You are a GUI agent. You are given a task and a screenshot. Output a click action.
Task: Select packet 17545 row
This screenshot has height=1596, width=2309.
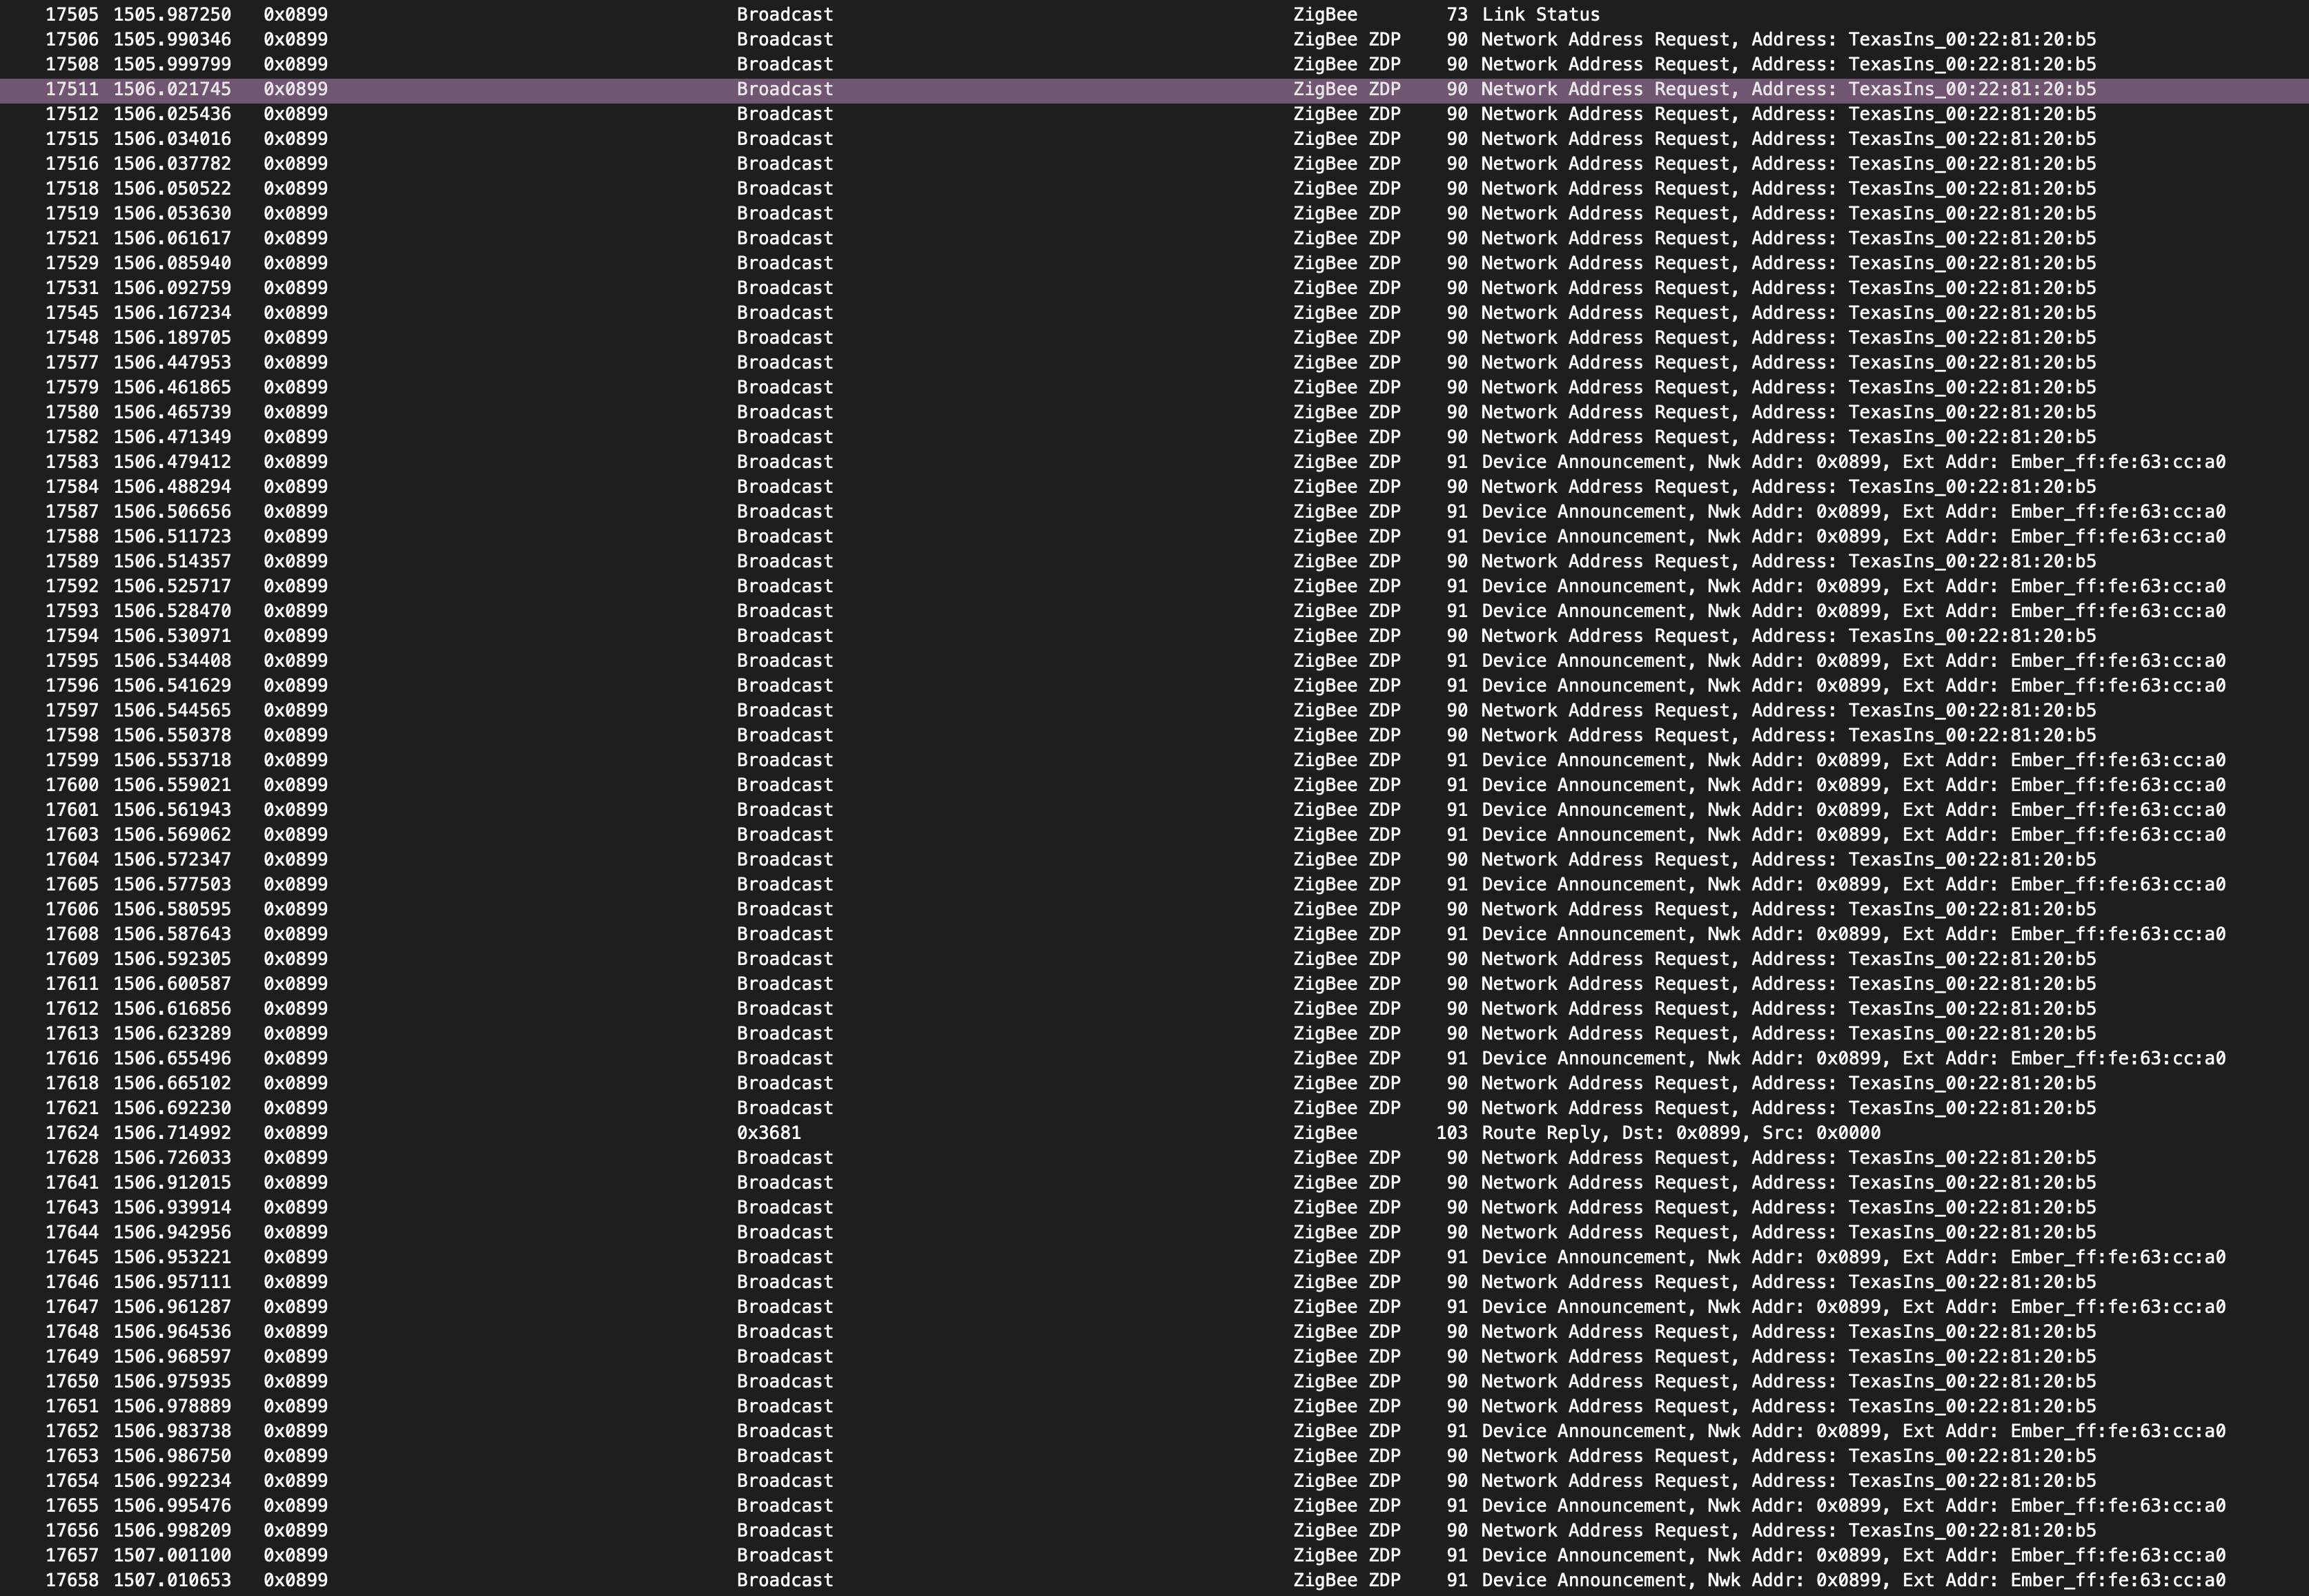click(72, 313)
